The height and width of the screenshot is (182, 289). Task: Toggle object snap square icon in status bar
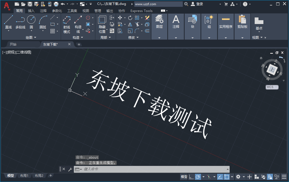click(227, 177)
